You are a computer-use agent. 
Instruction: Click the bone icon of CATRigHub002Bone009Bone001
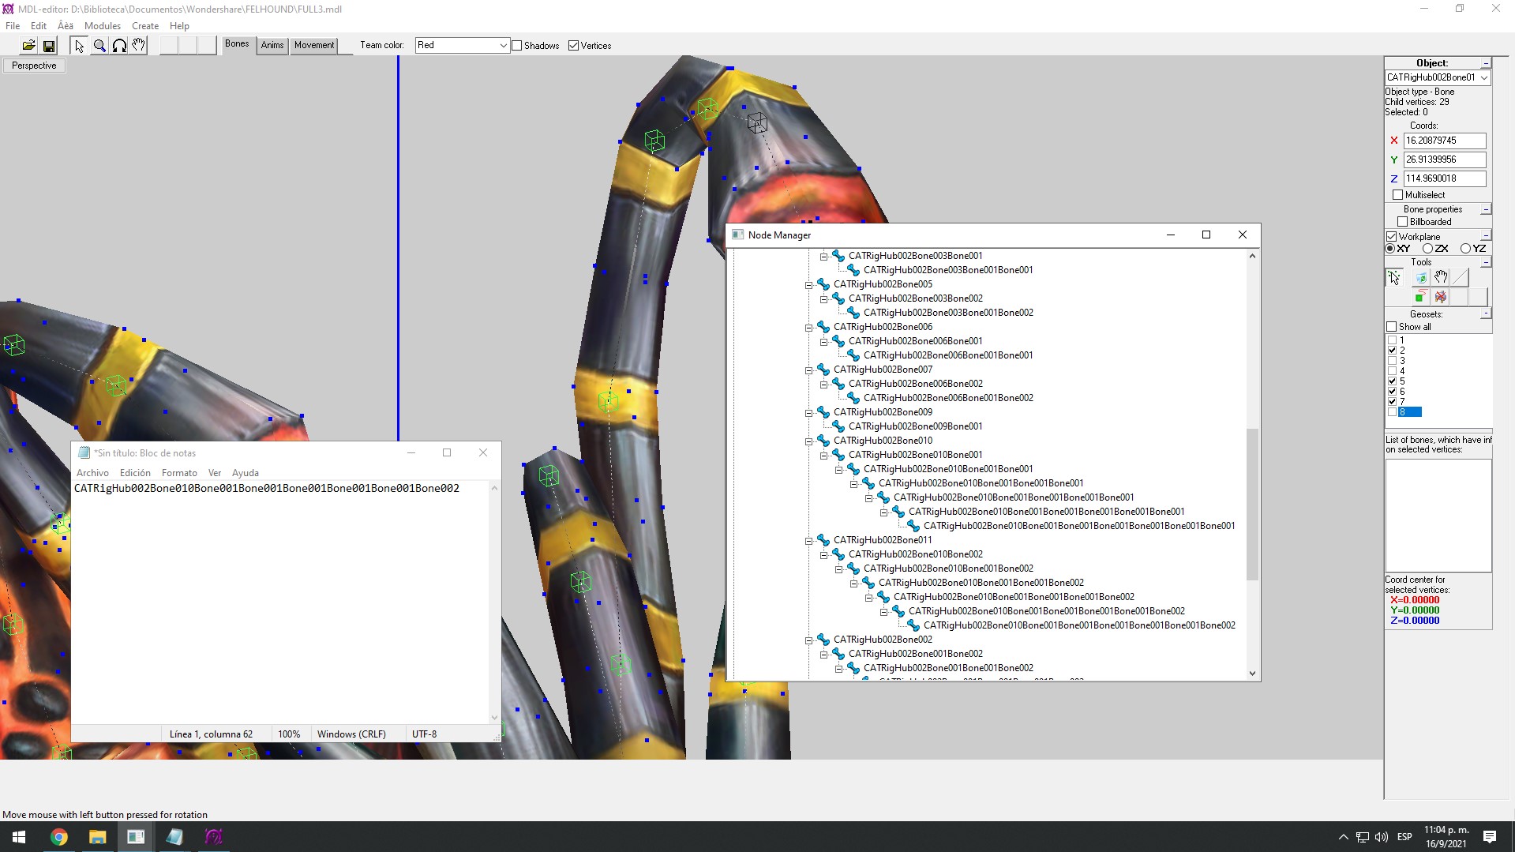[x=838, y=426]
